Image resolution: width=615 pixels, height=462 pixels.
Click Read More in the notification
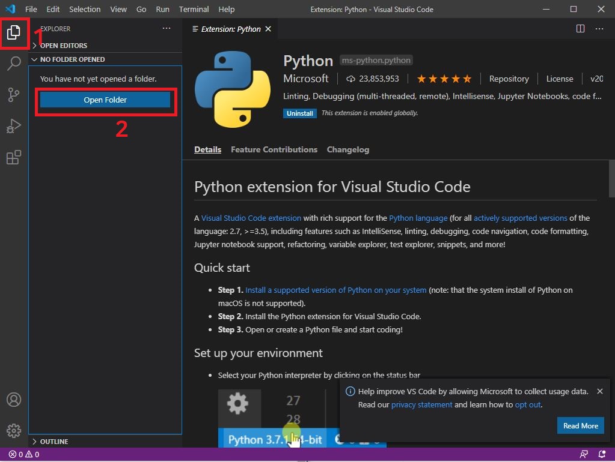coord(581,425)
